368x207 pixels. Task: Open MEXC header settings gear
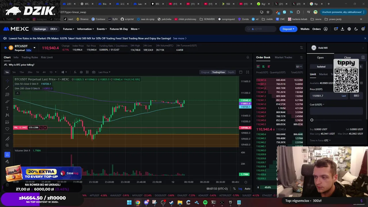(363, 29)
